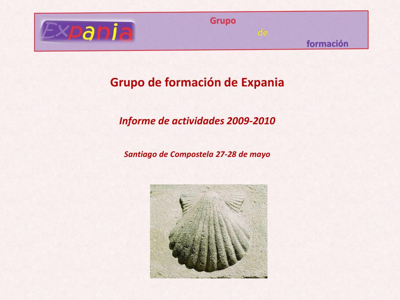Select the word 'Grupo' in the banner
The image size is (400, 300).
pos(223,21)
